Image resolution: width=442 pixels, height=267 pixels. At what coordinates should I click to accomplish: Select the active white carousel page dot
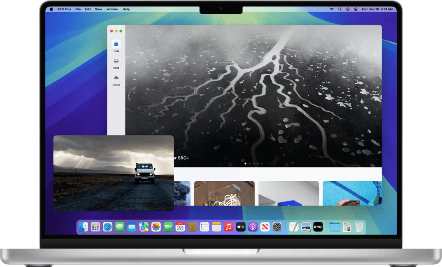[246, 163]
